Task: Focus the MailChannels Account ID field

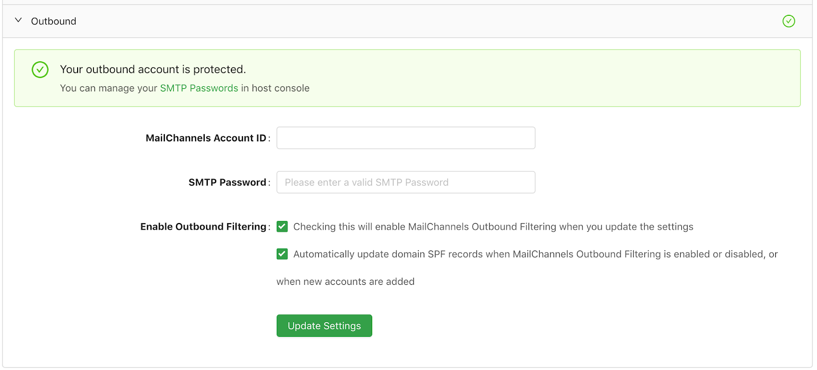Action: tap(406, 138)
